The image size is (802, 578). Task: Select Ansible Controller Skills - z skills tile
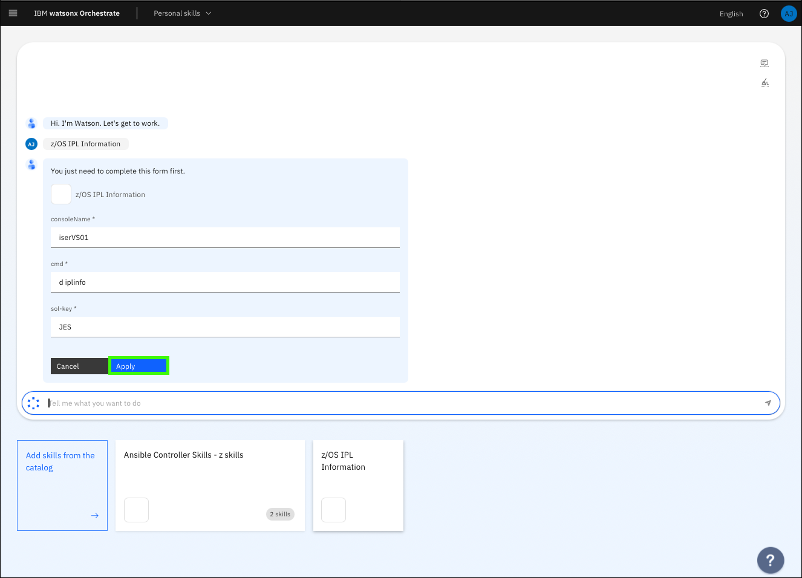pos(209,485)
